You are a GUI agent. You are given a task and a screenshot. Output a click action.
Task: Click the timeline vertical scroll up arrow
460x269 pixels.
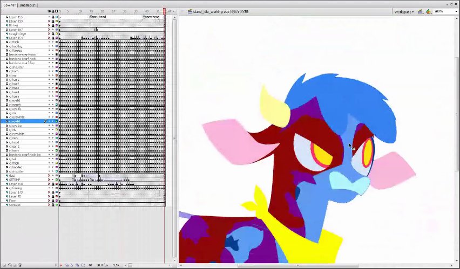174,18
